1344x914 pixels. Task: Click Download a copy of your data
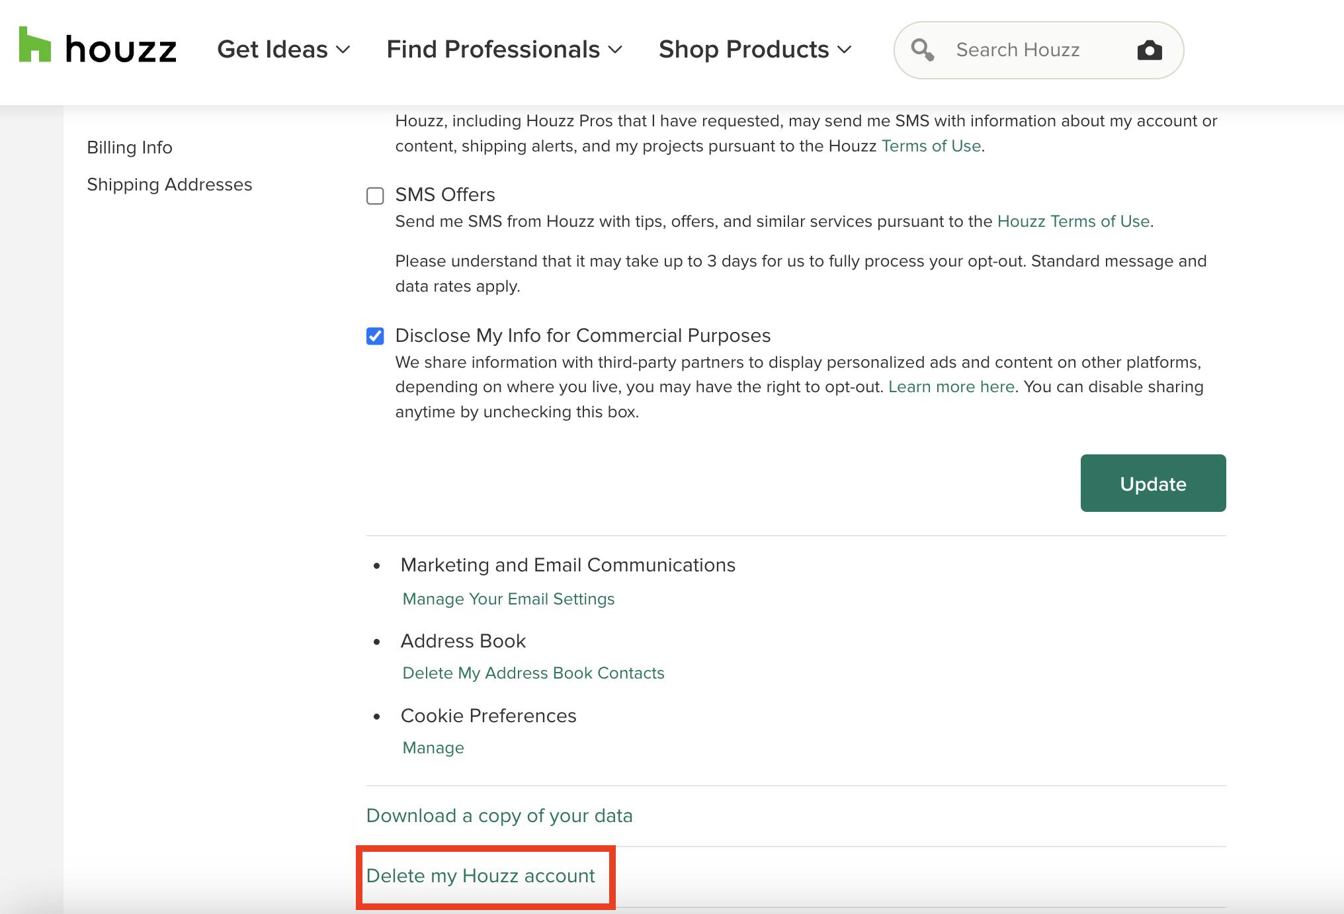499,816
